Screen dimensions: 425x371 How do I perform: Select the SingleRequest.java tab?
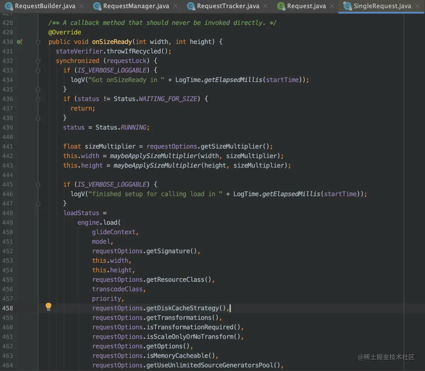pyautogui.click(x=382, y=6)
